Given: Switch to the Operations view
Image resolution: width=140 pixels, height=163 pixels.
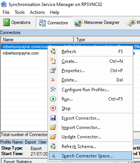Looking at the screenshot, I should pos(17,22).
